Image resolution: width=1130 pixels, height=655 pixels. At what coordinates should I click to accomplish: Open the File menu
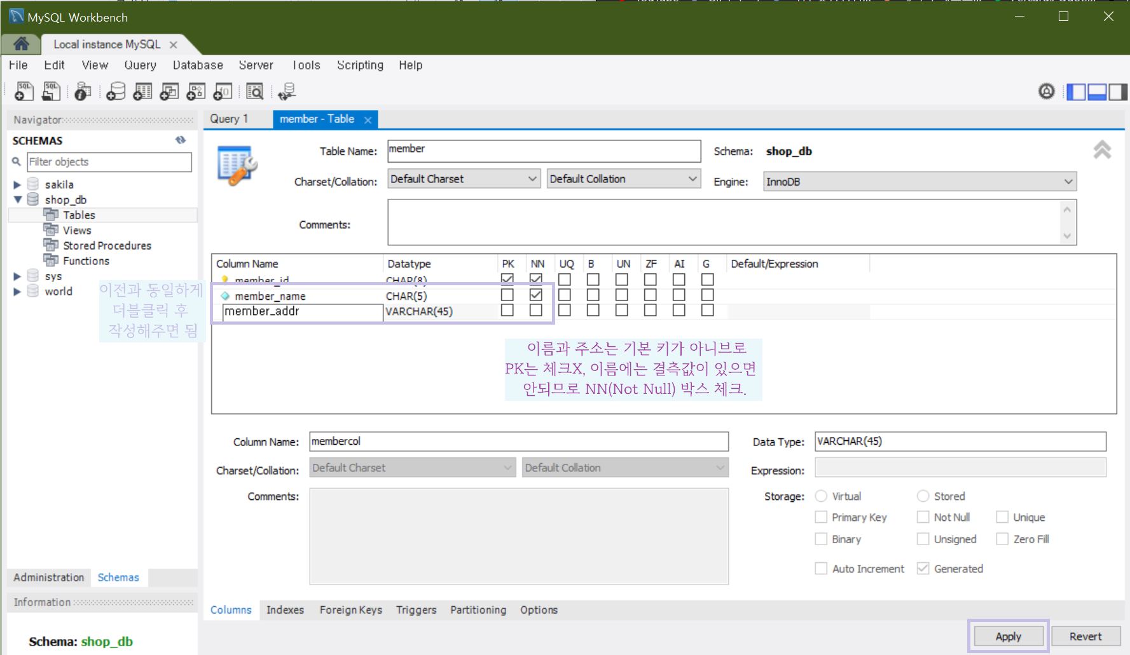coord(18,65)
